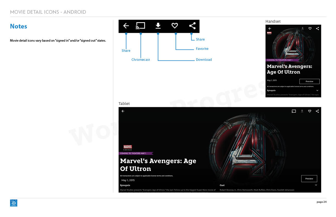Click the Handset movie title "Marvel's Avengers: Age Of Ultron"
This screenshot has width=336, height=217.
[290, 69]
